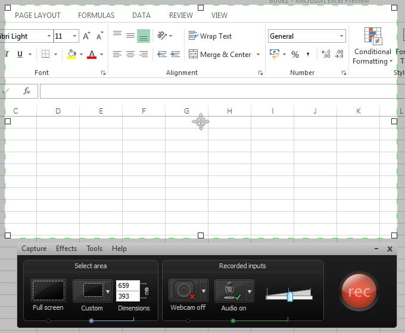Click the Increase Decimal icon

[326, 54]
